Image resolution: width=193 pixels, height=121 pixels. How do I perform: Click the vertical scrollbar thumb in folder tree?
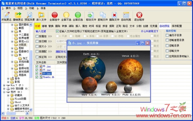(x=31, y=64)
